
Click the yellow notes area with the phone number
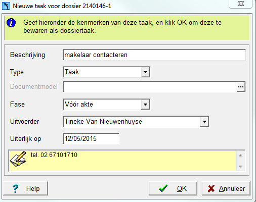pos(122,161)
